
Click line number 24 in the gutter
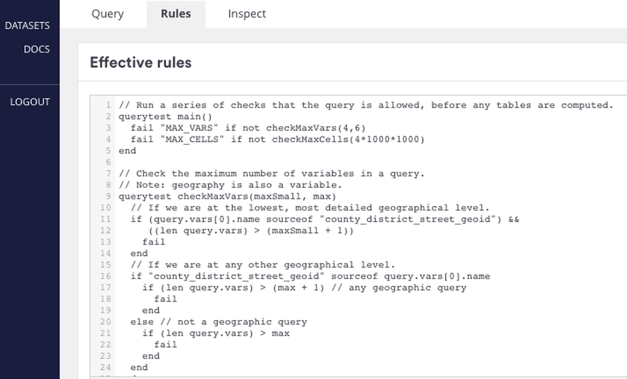[x=106, y=367]
